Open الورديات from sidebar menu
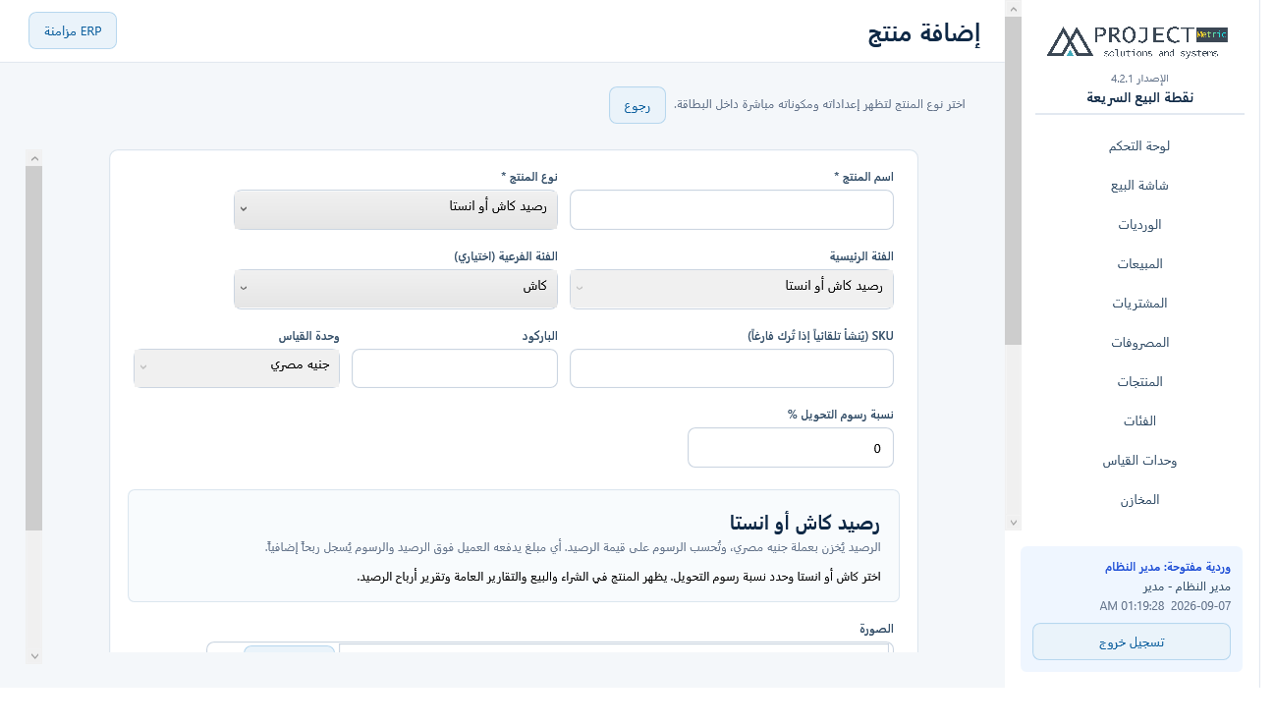1275x725 pixels. (1139, 224)
